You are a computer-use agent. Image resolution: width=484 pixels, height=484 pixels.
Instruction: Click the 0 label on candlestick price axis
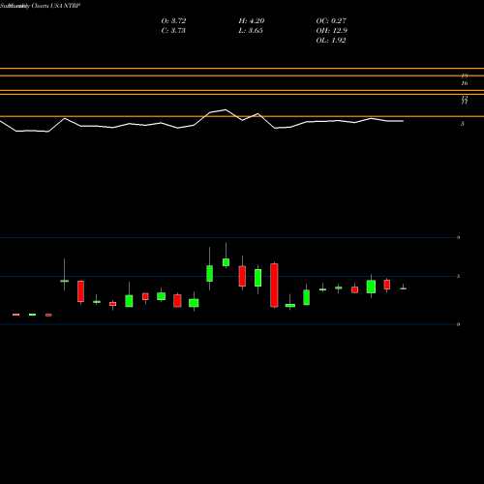(x=458, y=324)
